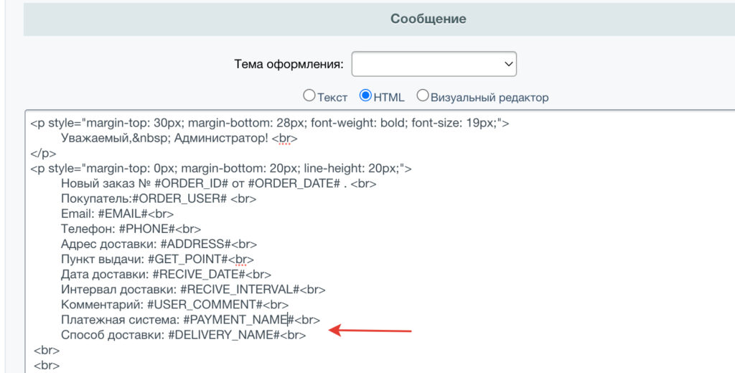Click the #ORDER_DATE# placeholder text
This screenshot has width=735, height=373.
point(293,183)
